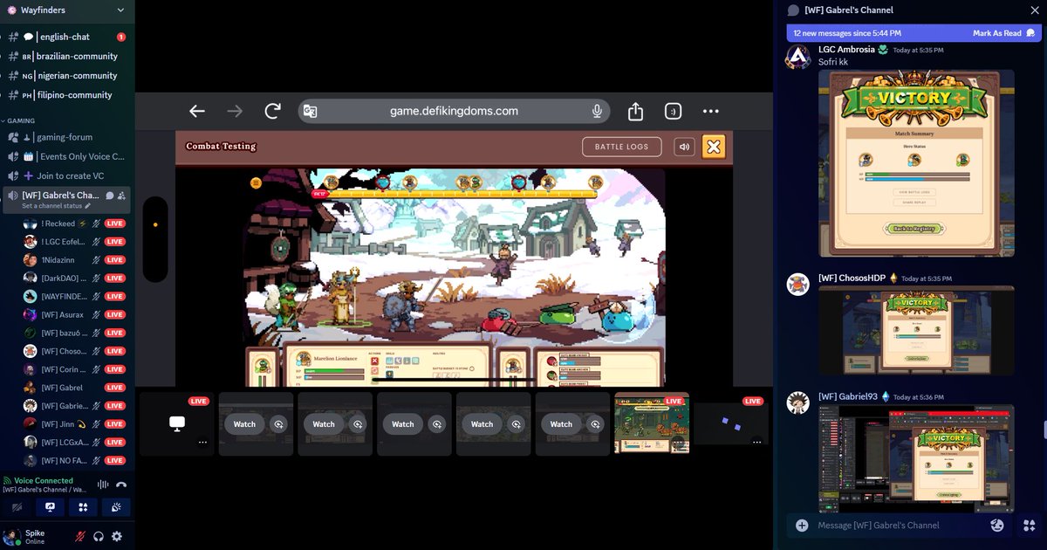Click LIVE badge next to [WF] Corin
The height and width of the screenshot is (550, 1047).
click(115, 369)
